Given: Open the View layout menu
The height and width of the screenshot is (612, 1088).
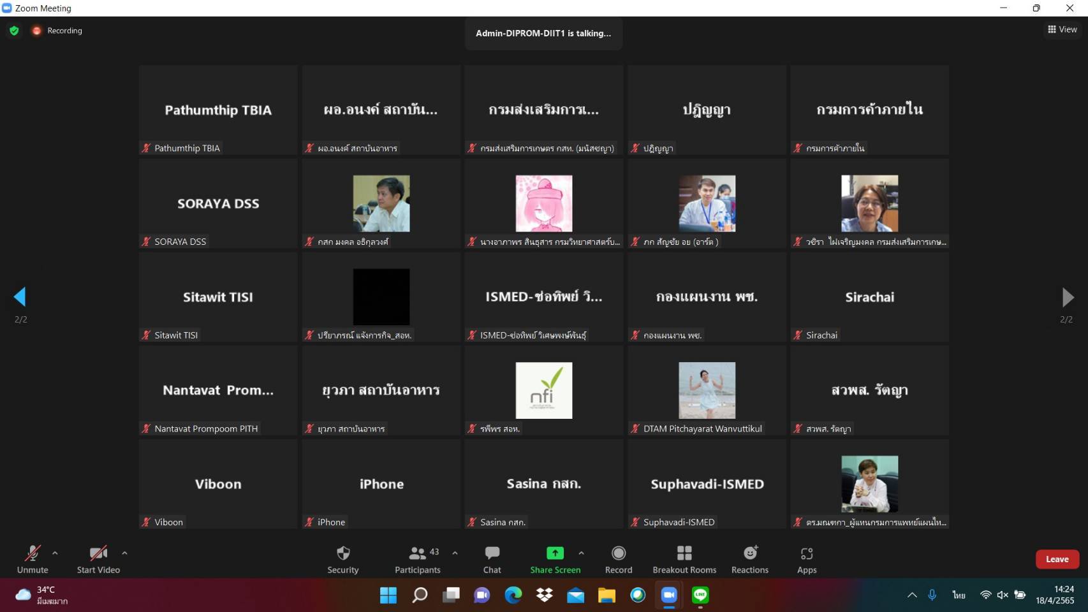Looking at the screenshot, I should click(1062, 29).
